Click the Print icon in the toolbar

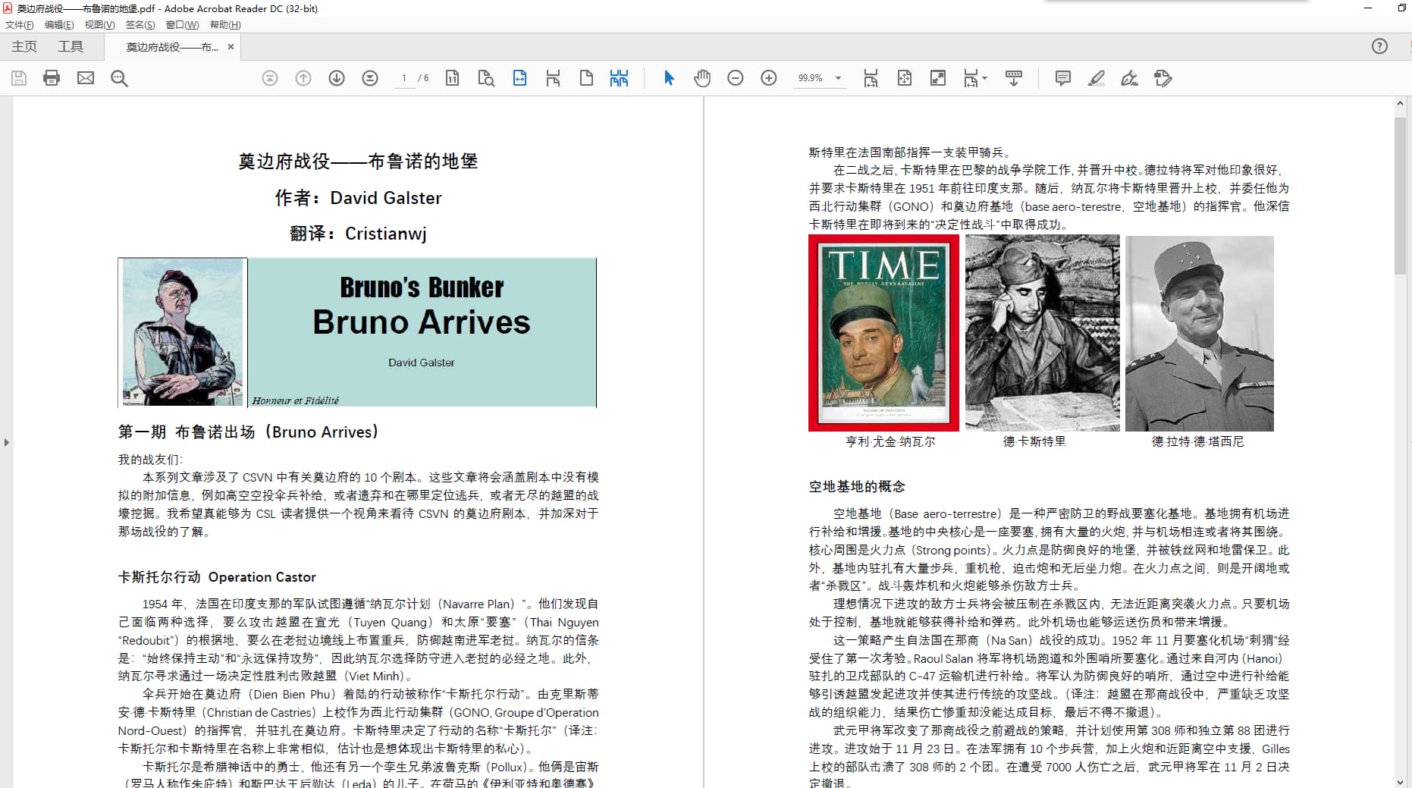[x=52, y=78]
